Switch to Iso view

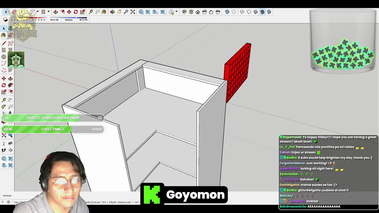click(184, 12)
